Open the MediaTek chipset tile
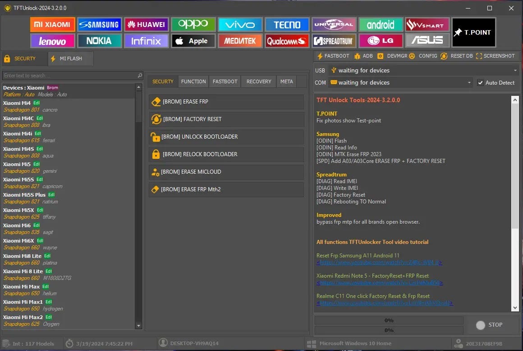 240,41
